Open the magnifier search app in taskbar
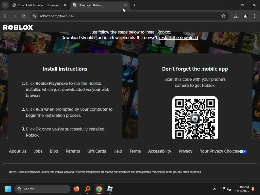This screenshot has height=195, width=260. (x=88, y=189)
